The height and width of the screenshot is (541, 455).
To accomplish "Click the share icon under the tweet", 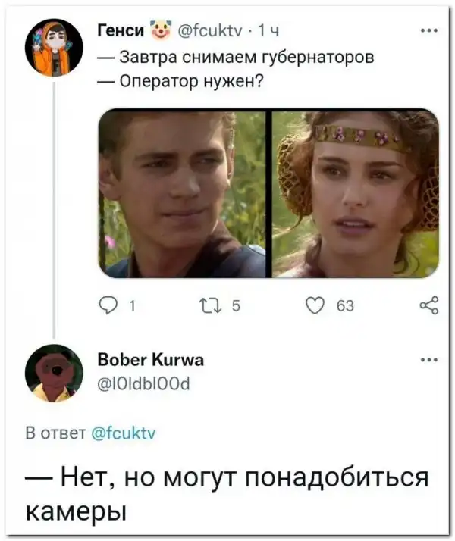I will (x=428, y=305).
